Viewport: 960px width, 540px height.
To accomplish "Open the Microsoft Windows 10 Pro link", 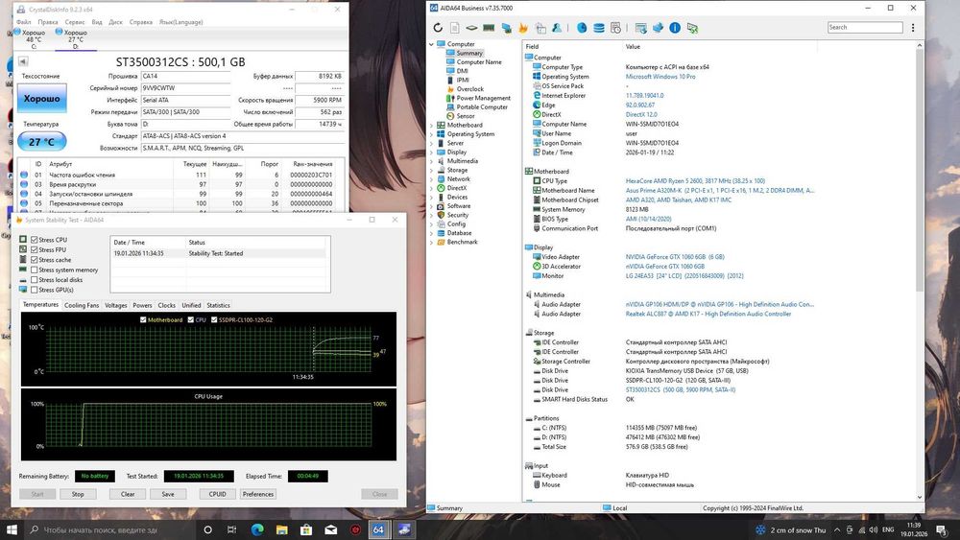I will pos(660,77).
